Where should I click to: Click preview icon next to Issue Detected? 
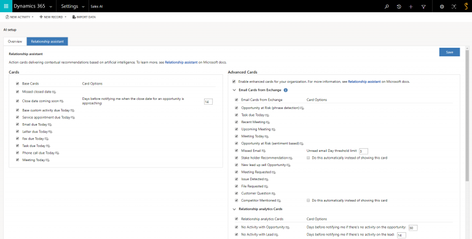point(266,179)
